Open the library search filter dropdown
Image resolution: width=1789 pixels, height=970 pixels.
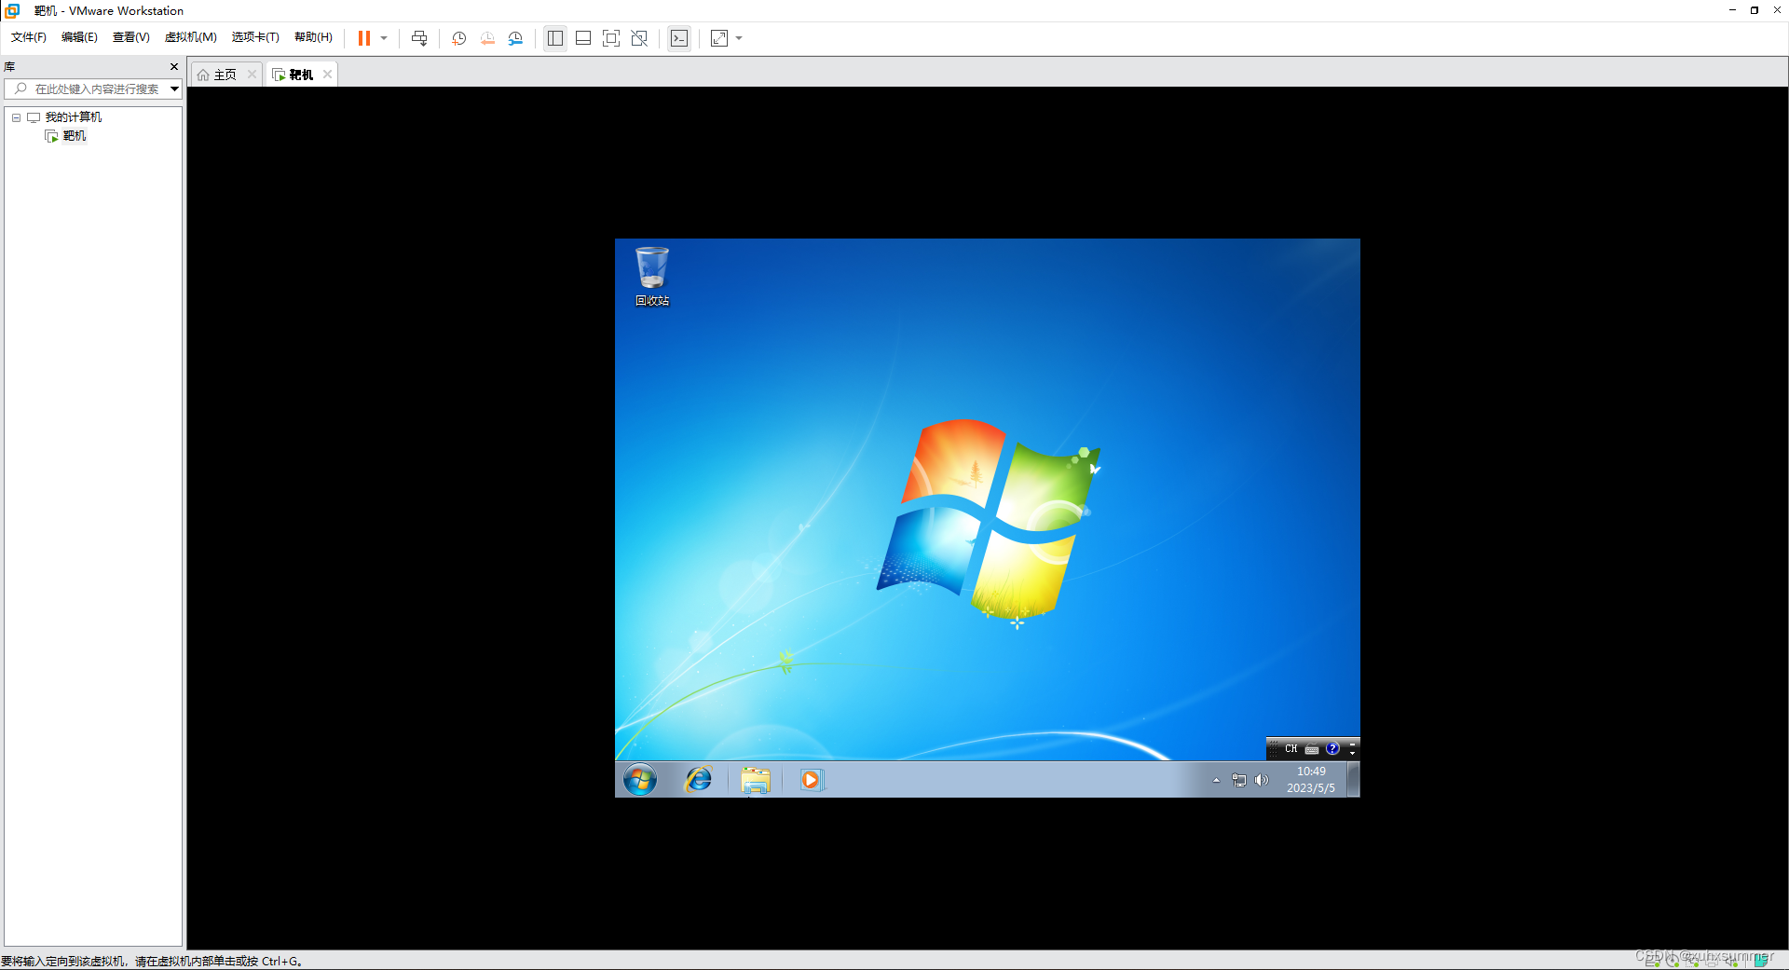tap(174, 89)
